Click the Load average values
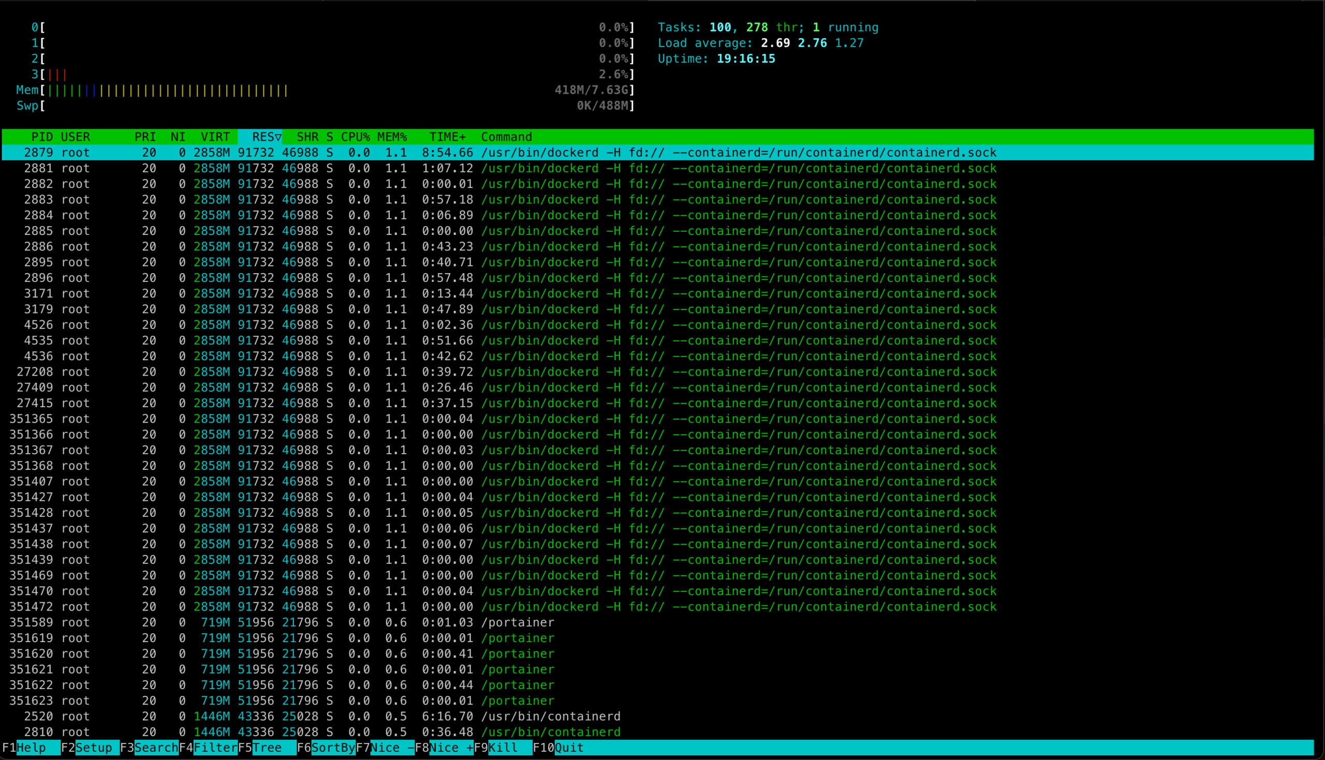The image size is (1325, 760). [812, 43]
